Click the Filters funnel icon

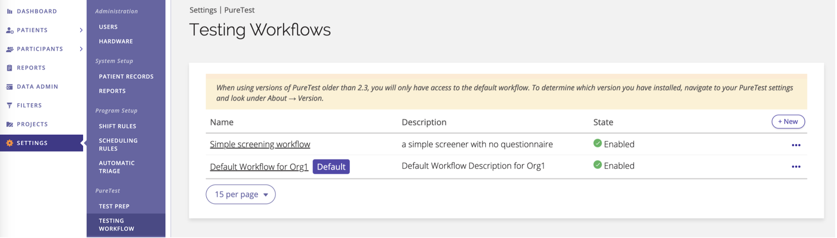[x=10, y=105]
